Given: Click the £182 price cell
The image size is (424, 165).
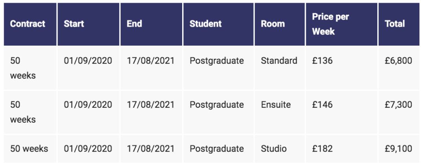Looking at the screenshot, I should 322,149.
